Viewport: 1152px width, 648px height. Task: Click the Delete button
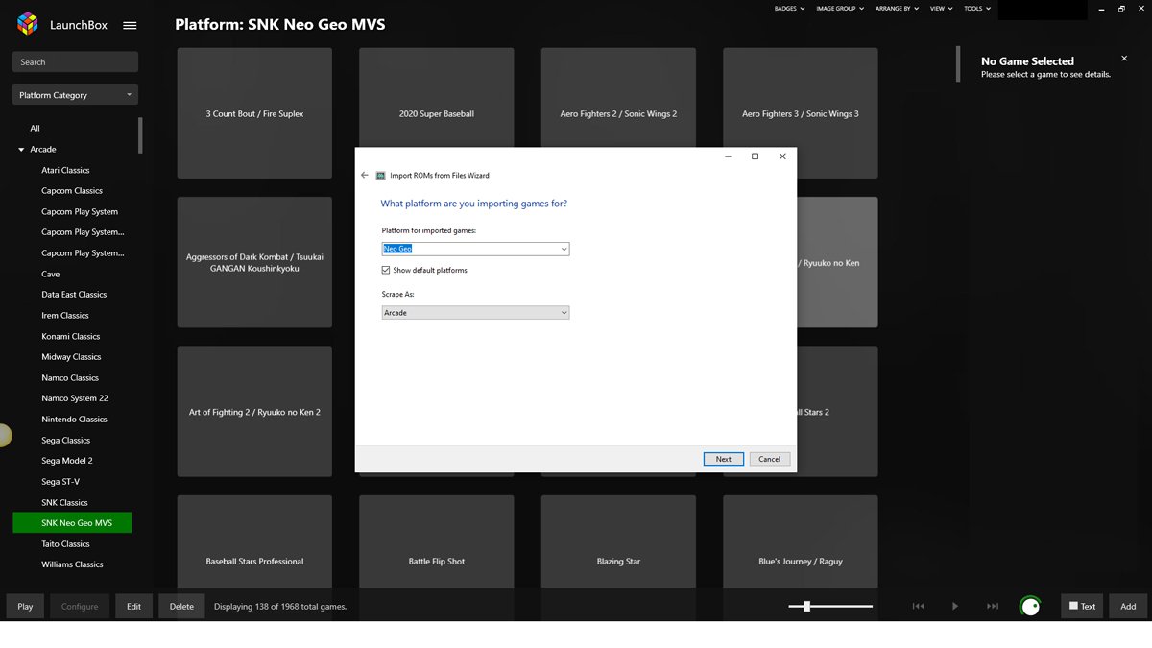(181, 606)
